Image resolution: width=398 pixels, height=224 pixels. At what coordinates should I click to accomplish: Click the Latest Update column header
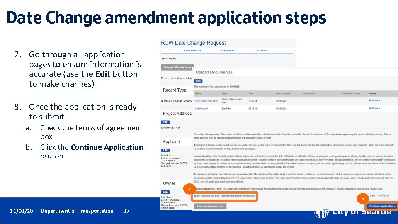[x=283, y=93]
